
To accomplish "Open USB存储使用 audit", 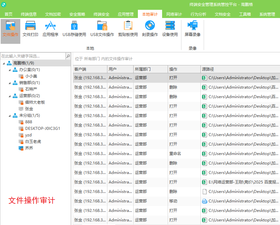I will 74,29.
